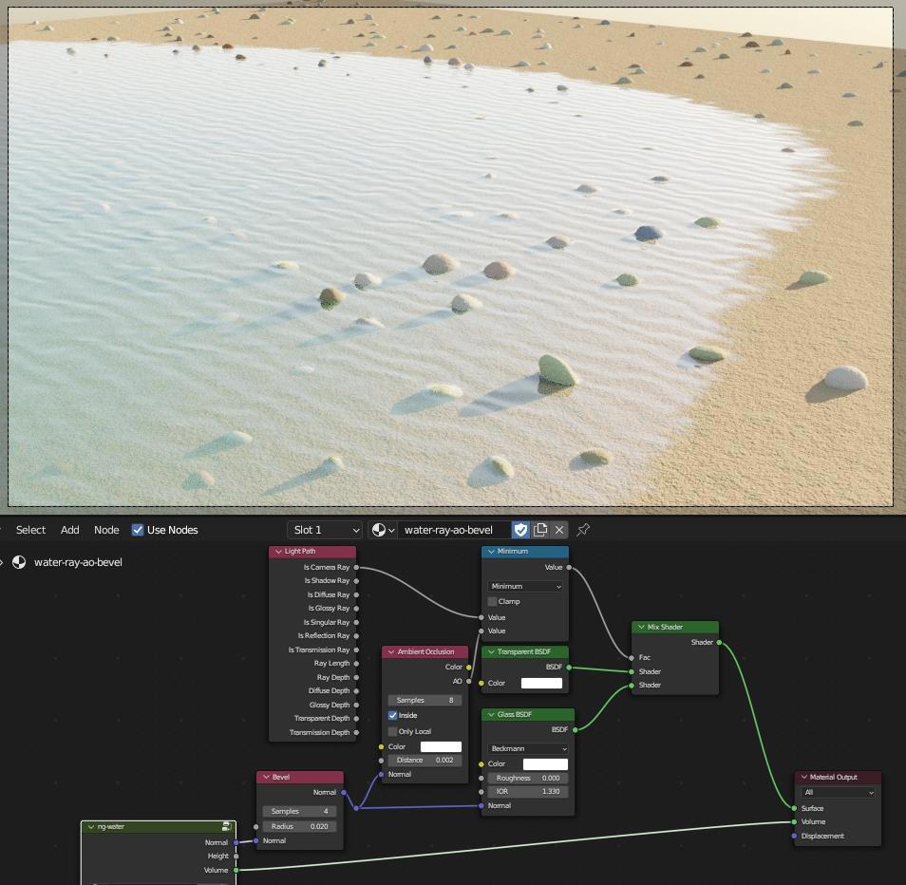Open the Slot 1 dropdown
Viewport: 906px width, 885px height.
pyautogui.click(x=325, y=530)
